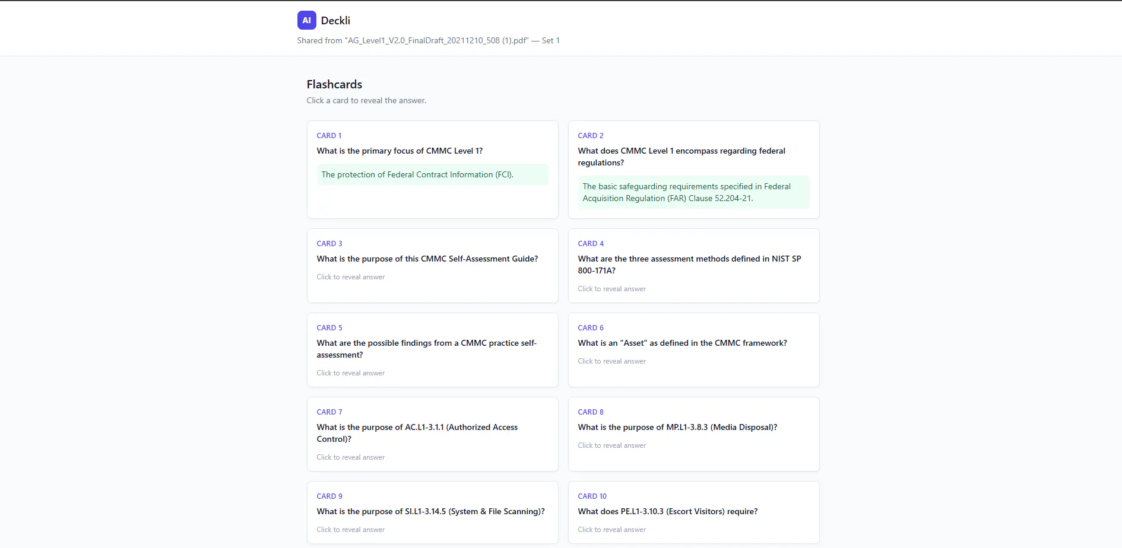Viewport: 1122px width, 548px height.
Task: Click the answer about Federal Contract Information protection
Action: [x=432, y=174]
